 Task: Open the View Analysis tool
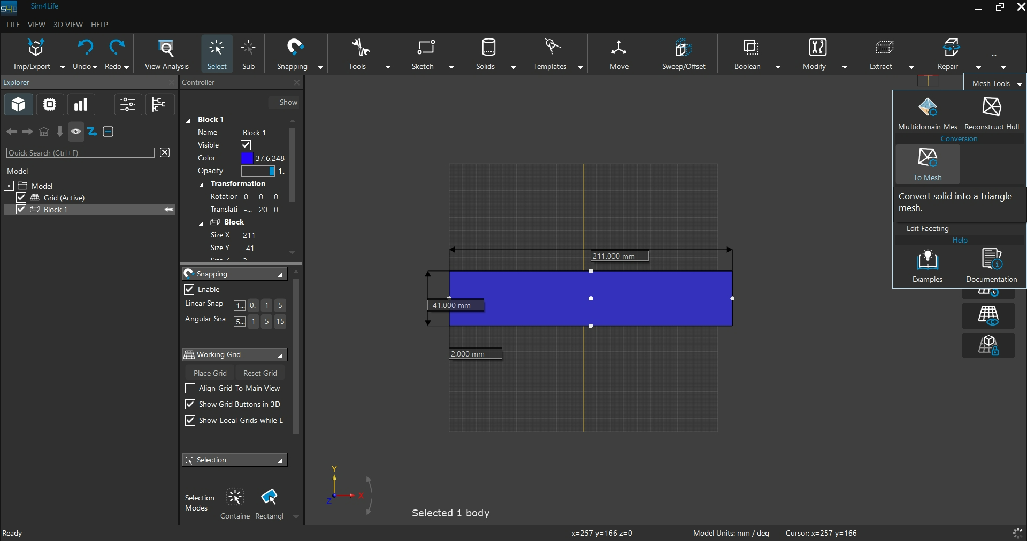click(x=166, y=49)
